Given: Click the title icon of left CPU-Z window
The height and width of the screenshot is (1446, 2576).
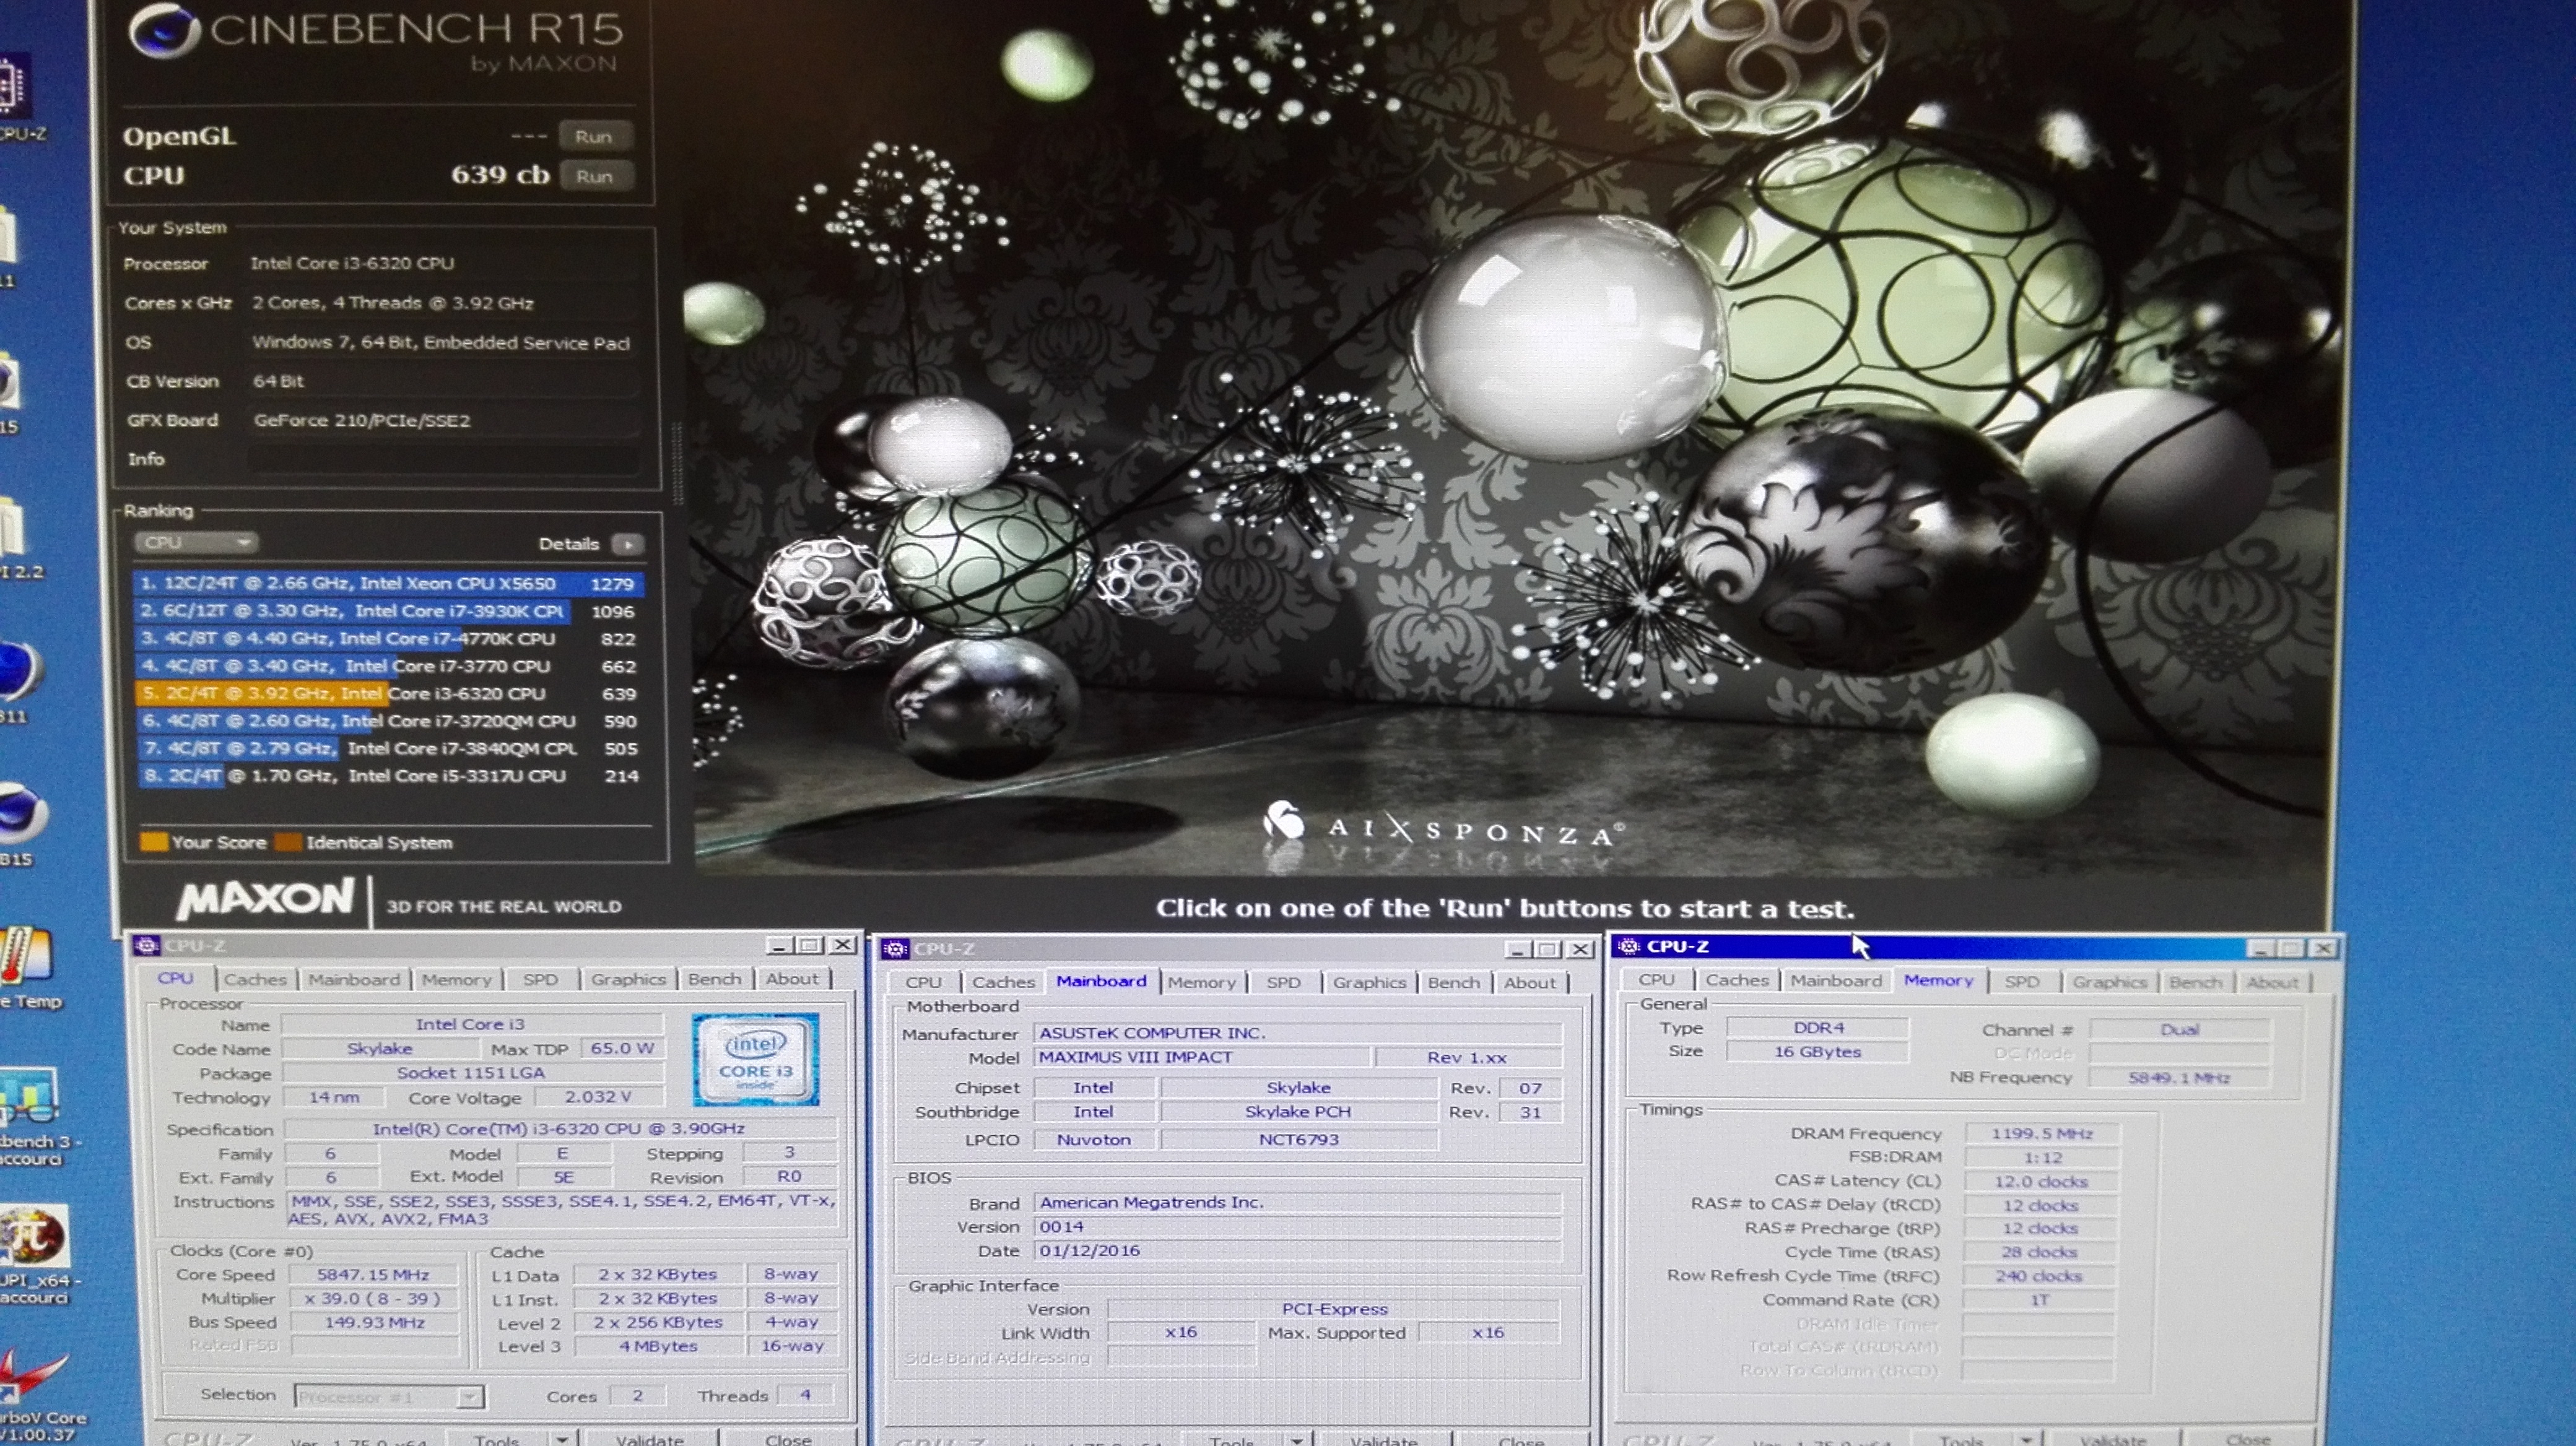Looking at the screenshot, I should pyautogui.click(x=147, y=945).
